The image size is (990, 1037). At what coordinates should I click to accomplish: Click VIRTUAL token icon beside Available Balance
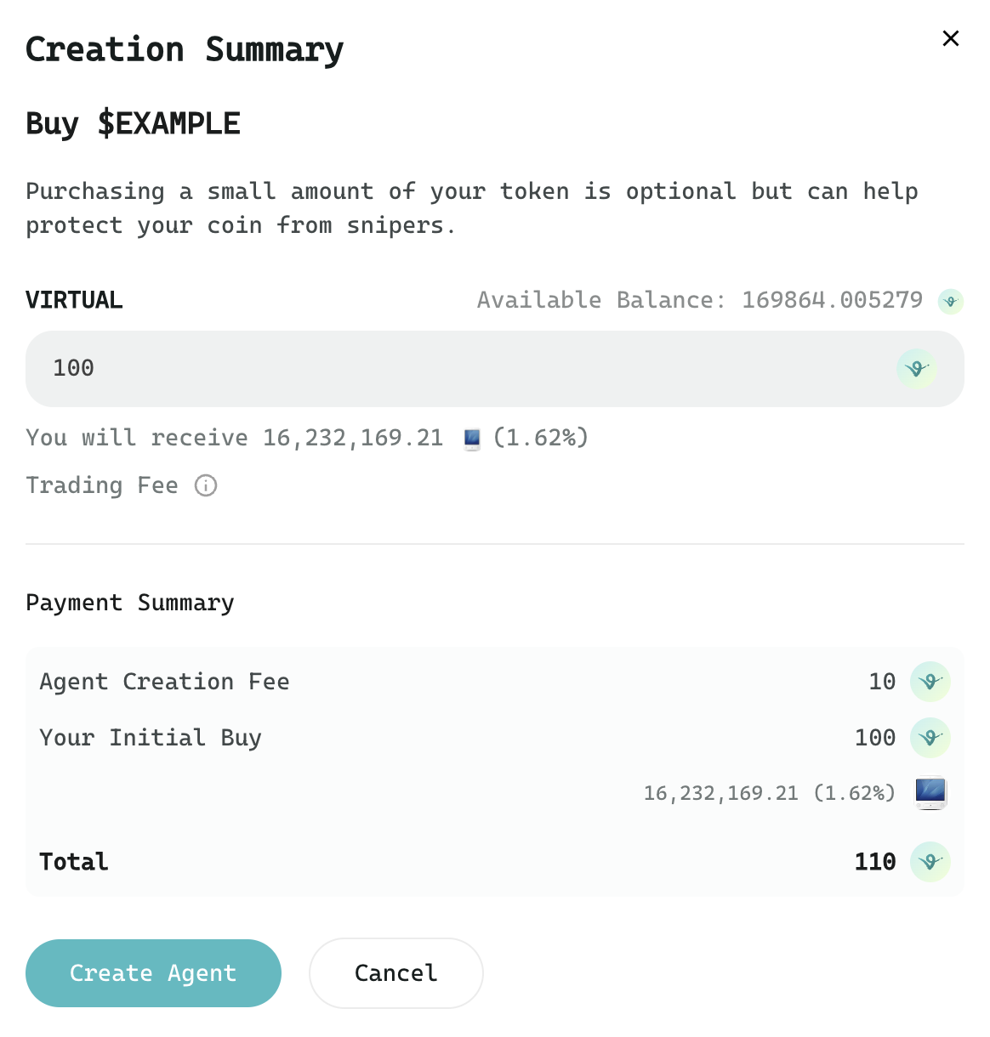click(x=951, y=301)
